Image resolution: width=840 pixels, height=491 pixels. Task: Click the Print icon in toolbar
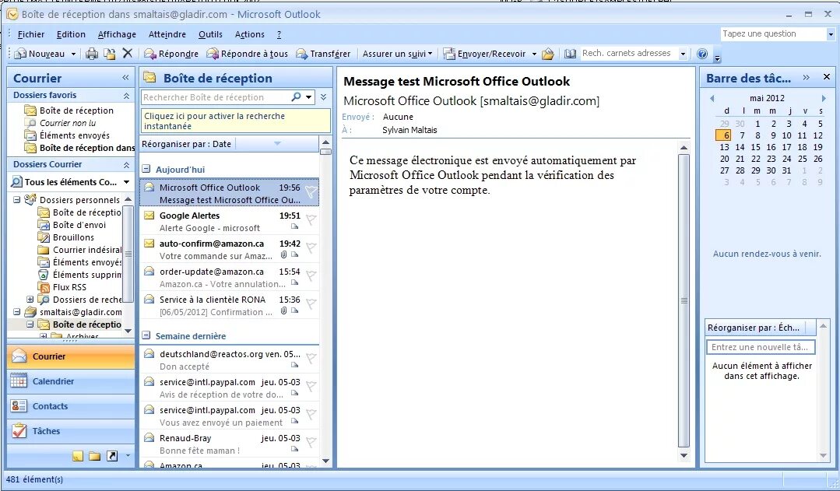(92, 54)
